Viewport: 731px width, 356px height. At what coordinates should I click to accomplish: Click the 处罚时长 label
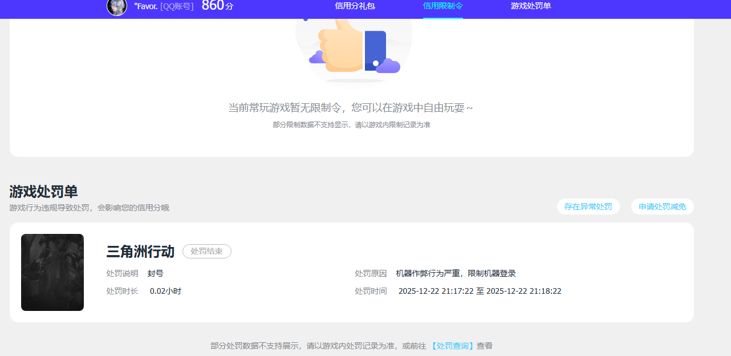pyautogui.click(x=122, y=292)
